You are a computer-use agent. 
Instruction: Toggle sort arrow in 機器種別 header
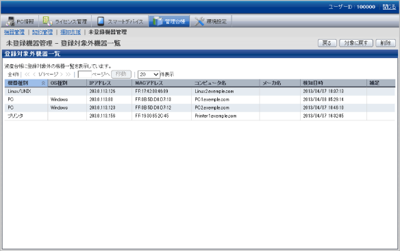(43, 83)
